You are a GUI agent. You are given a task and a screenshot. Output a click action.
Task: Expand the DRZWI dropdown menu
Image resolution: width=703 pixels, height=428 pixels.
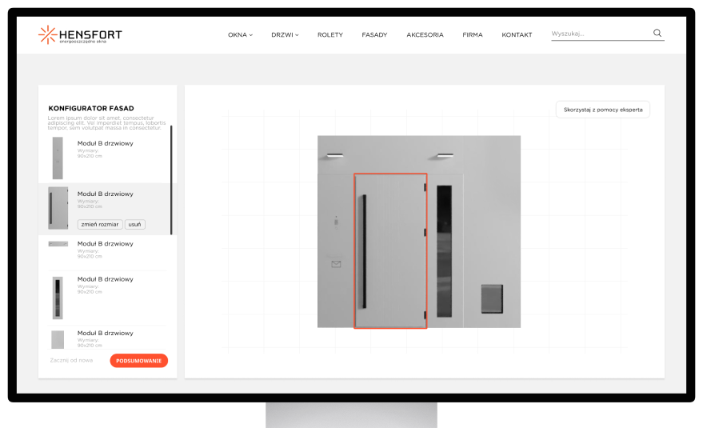tap(285, 35)
